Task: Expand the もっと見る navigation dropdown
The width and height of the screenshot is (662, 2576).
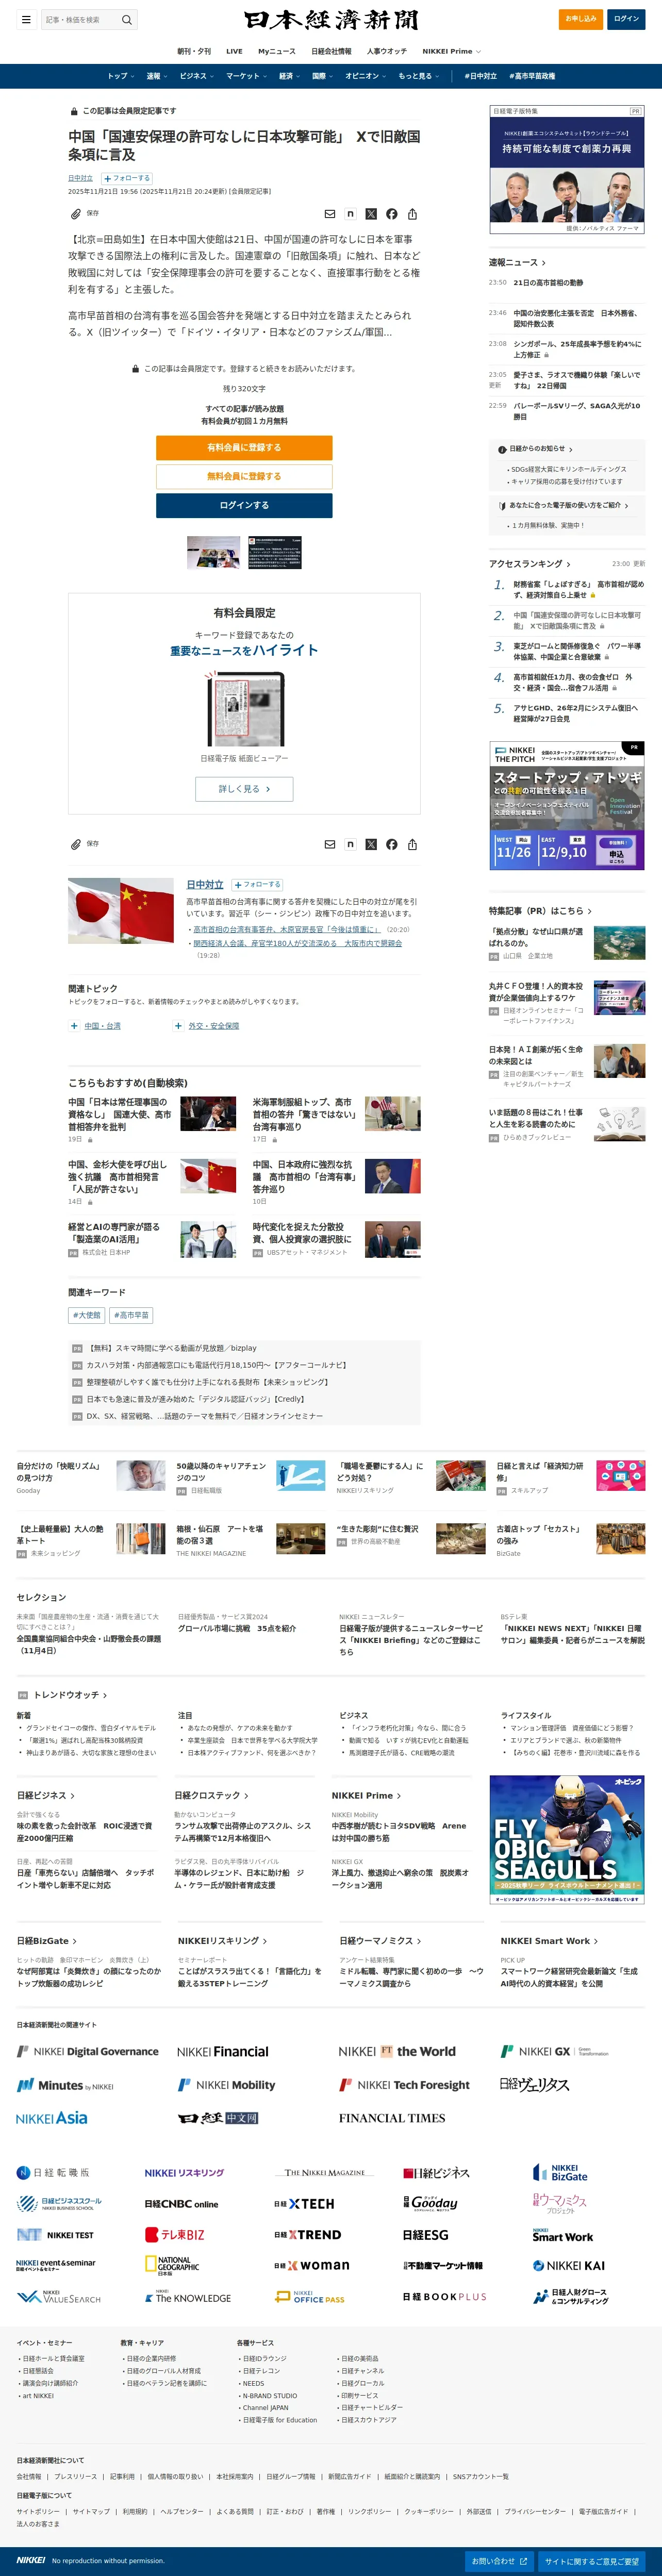Action: (418, 76)
